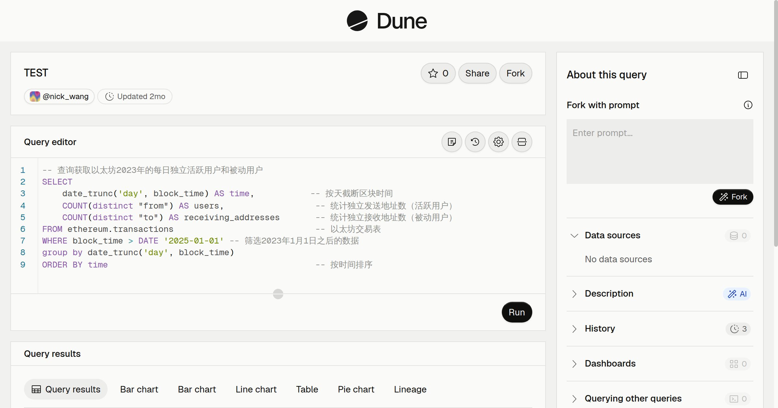The width and height of the screenshot is (778, 408).
Task: Run the query
Action: click(x=517, y=312)
